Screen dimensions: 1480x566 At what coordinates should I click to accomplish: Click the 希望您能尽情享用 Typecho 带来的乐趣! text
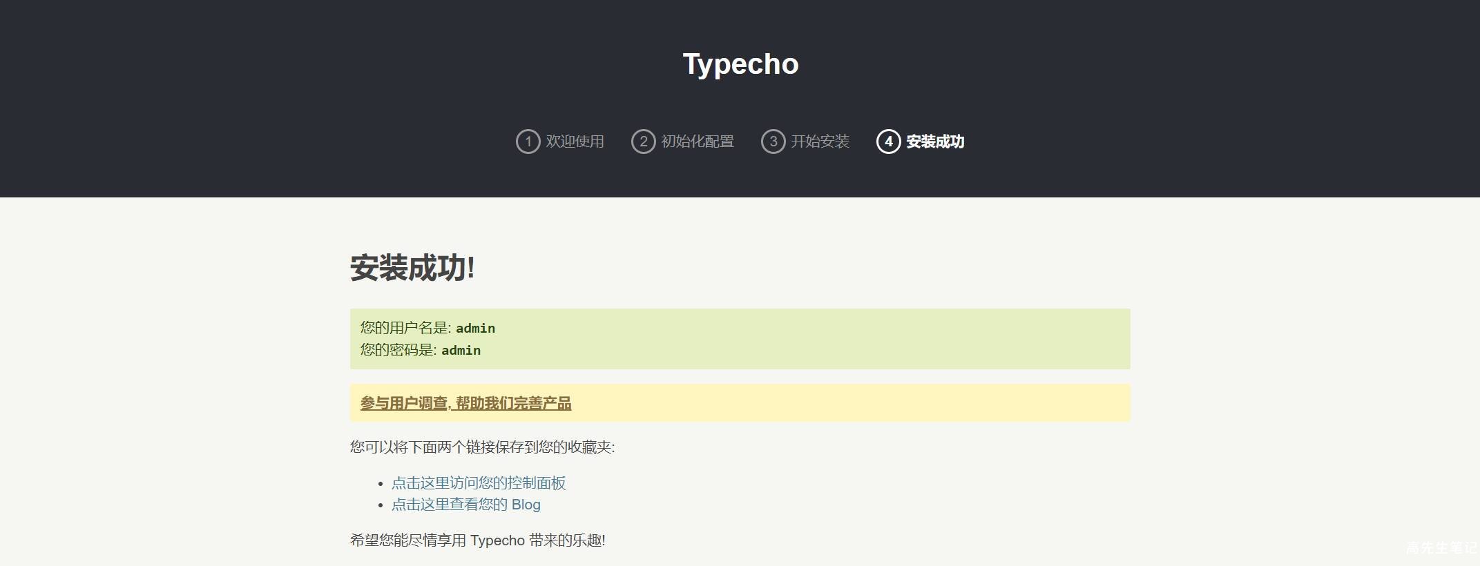pyautogui.click(x=478, y=540)
